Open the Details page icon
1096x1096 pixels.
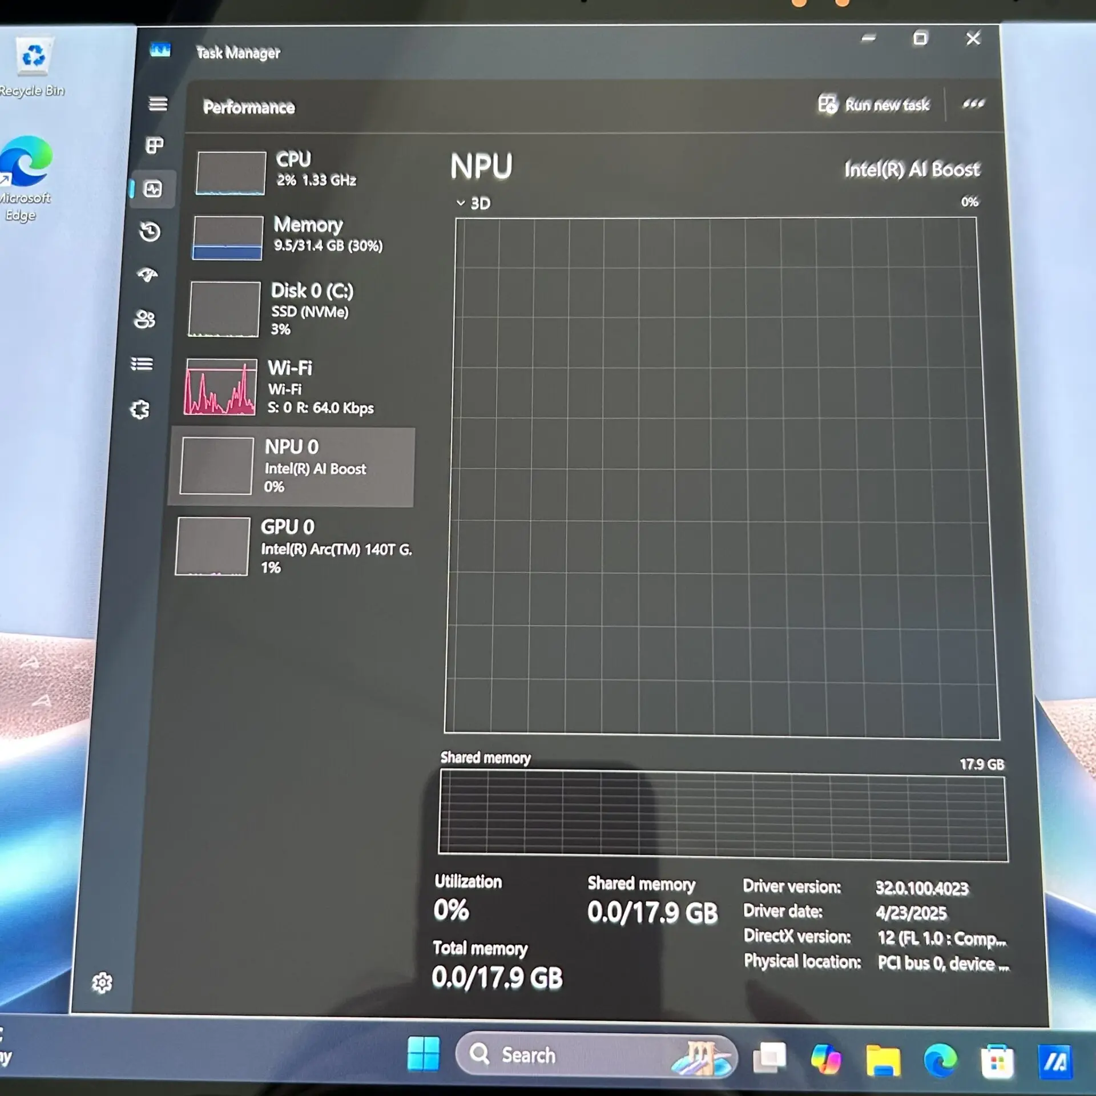[142, 364]
